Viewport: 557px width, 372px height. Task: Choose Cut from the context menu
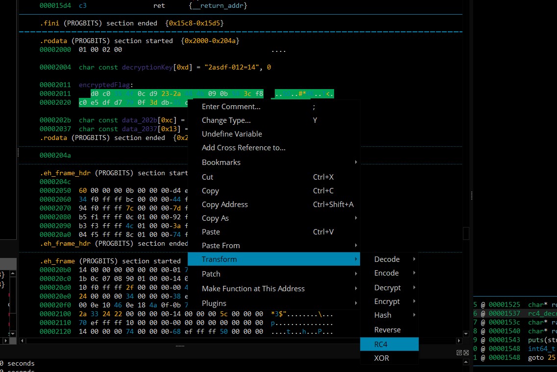tap(274, 177)
